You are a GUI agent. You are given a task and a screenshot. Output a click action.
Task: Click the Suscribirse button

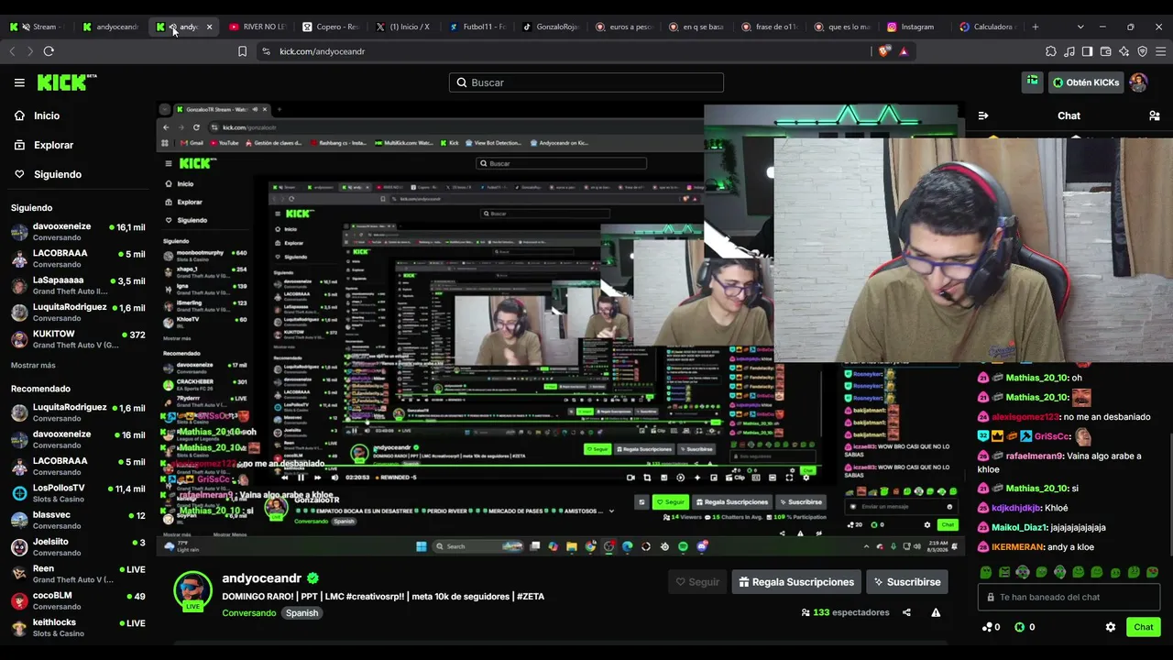(x=906, y=582)
